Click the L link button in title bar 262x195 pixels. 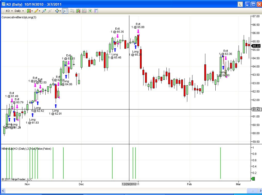point(240,4)
